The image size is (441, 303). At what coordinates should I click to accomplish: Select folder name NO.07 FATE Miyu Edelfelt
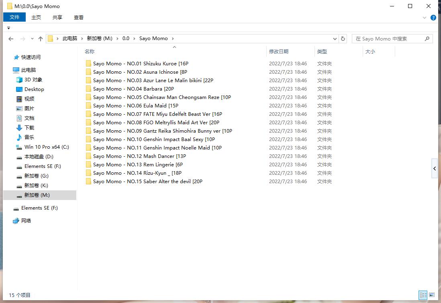tap(157, 114)
